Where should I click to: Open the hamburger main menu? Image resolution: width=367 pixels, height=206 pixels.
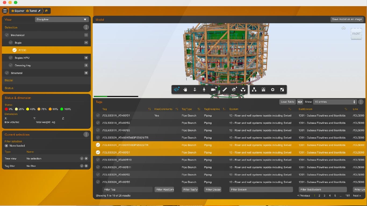(x=5, y=11)
